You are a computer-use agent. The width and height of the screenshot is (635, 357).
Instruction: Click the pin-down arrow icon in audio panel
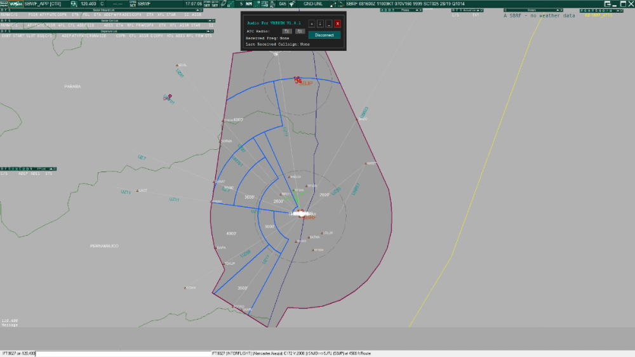(x=320, y=24)
